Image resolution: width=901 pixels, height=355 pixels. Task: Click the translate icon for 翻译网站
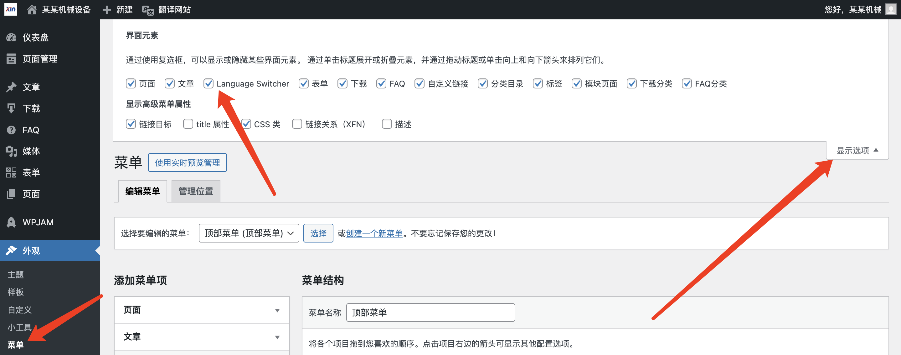pyautogui.click(x=147, y=10)
